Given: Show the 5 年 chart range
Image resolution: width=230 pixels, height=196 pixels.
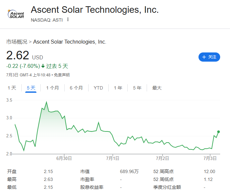Looking at the screenshot, I should coord(137,88).
